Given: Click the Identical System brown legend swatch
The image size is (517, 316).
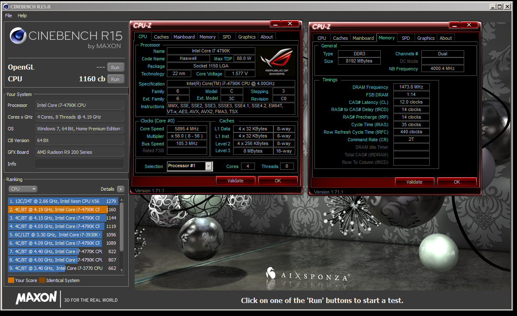Looking at the screenshot, I should (x=42, y=280).
